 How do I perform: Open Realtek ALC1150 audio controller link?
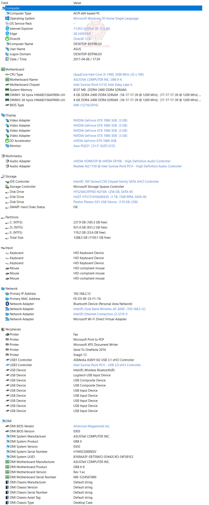(128, 166)
